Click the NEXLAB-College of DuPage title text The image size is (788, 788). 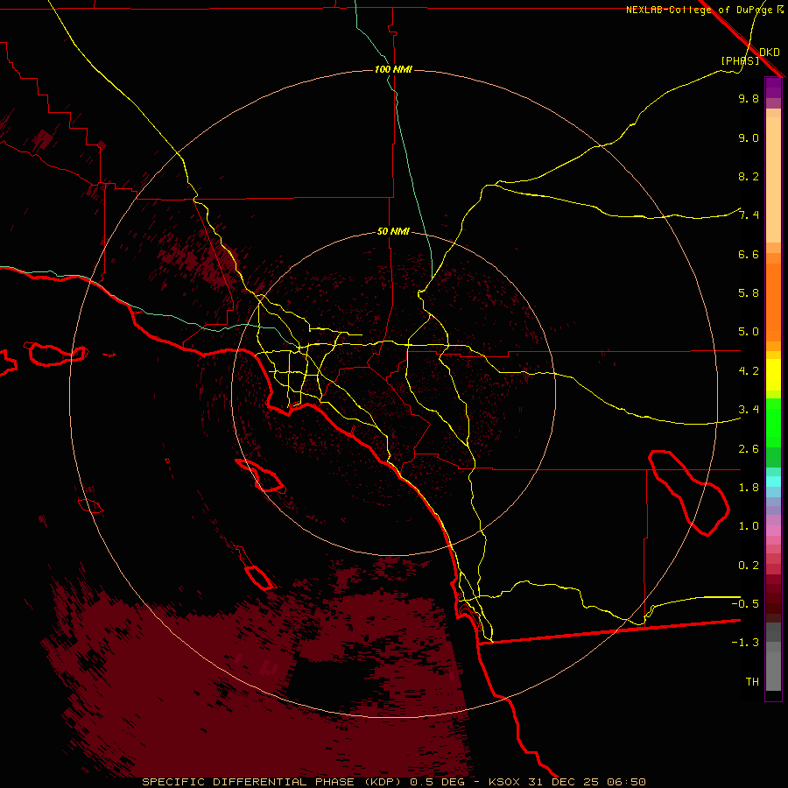click(x=700, y=10)
